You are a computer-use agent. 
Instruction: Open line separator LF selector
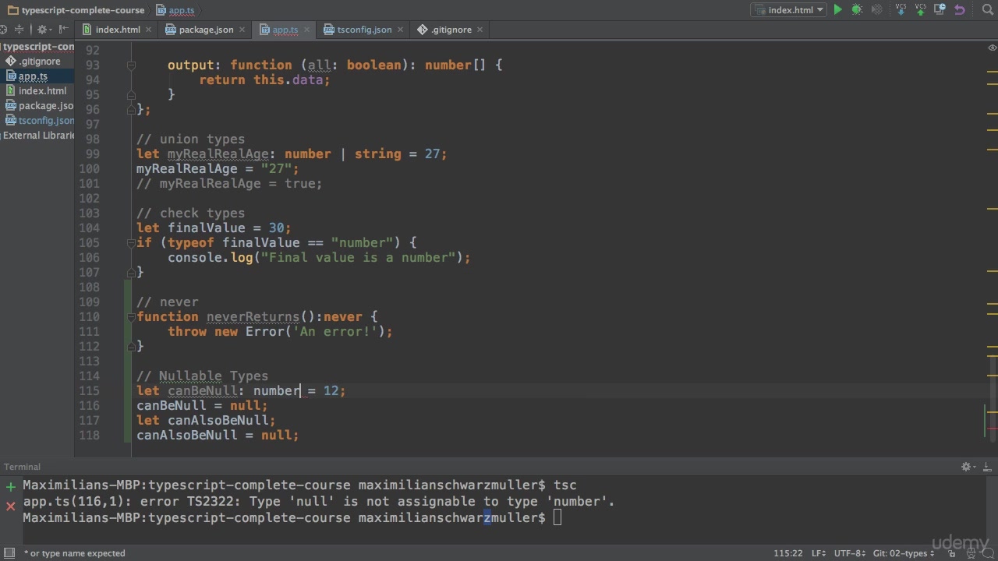click(x=818, y=553)
